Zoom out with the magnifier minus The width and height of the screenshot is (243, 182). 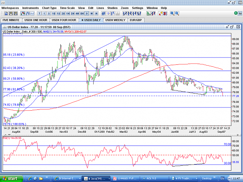(177, 14)
